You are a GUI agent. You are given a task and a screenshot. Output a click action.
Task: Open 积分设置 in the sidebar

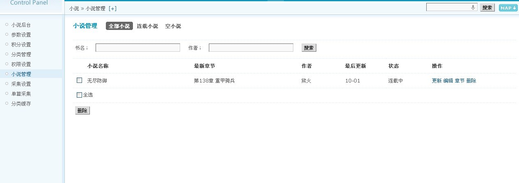pos(21,45)
